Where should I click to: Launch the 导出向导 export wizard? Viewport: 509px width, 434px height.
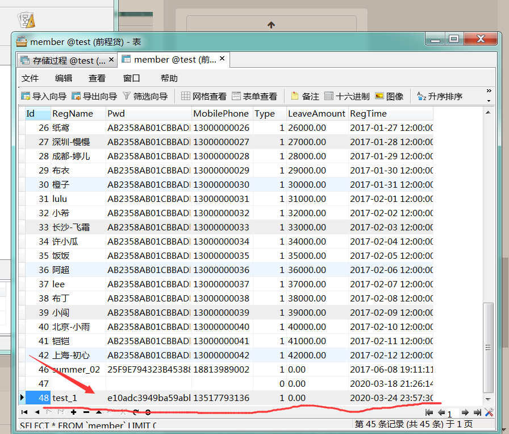(x=94, y=96)
